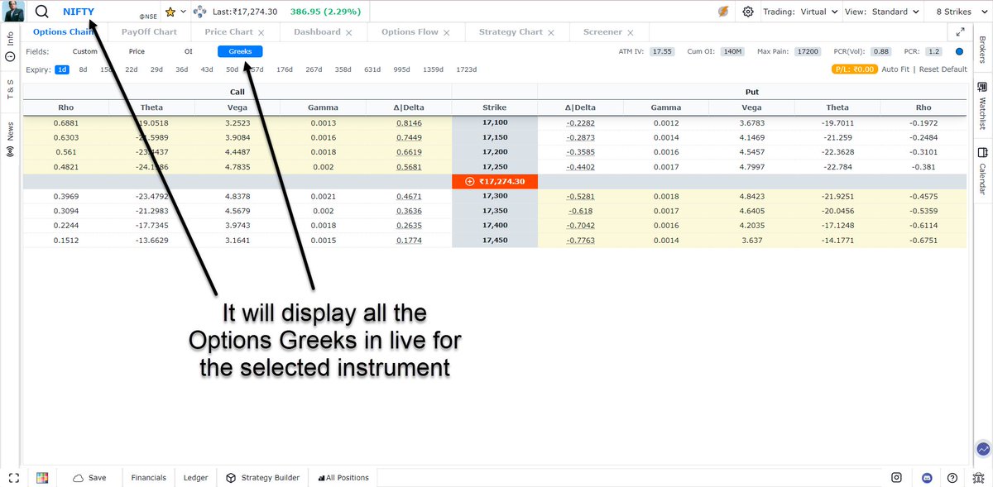Switch to the Dashboard tab
993x487 pixels.
click(x=317, y=32)
